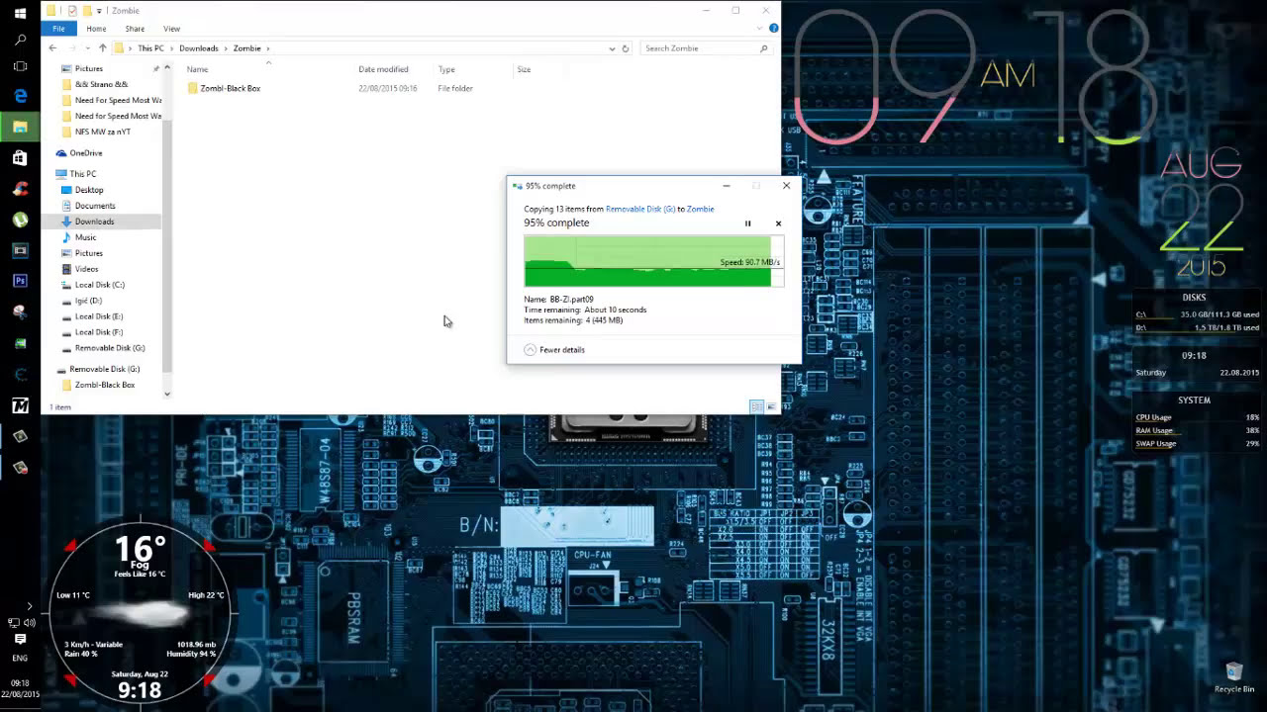Open Task View on the taskbar

pyautogui.click(x=20, y=66)
